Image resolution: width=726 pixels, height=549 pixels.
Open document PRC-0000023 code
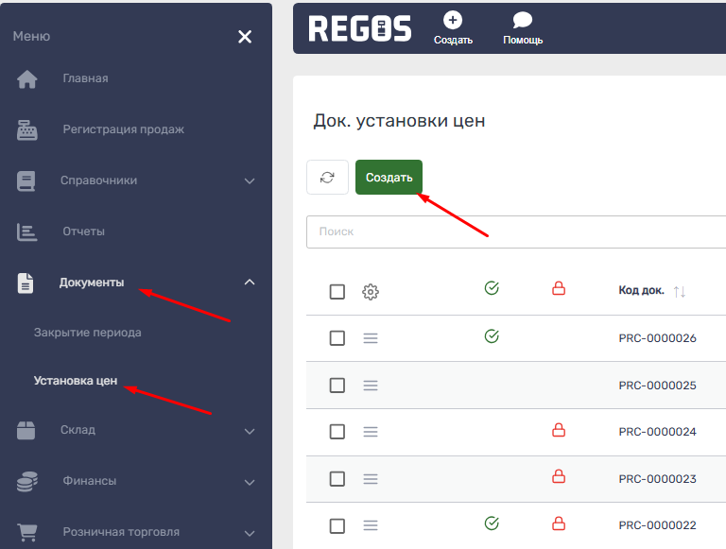pos(657,479)
